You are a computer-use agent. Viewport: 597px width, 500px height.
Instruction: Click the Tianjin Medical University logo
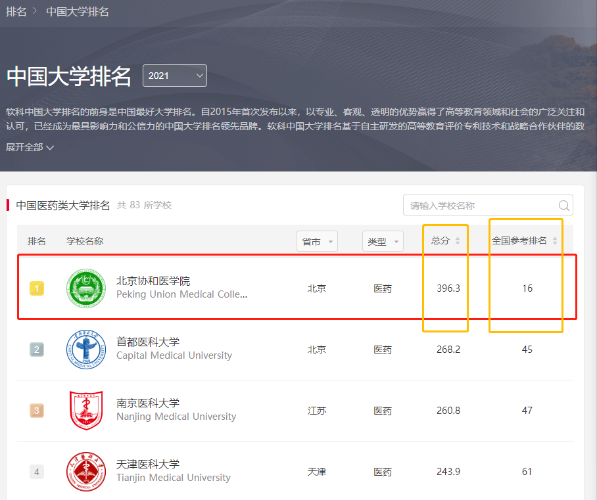tap(86, 472)
